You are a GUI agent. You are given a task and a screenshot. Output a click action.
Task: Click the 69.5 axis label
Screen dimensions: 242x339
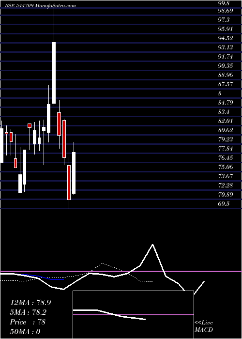click(224, 204)
